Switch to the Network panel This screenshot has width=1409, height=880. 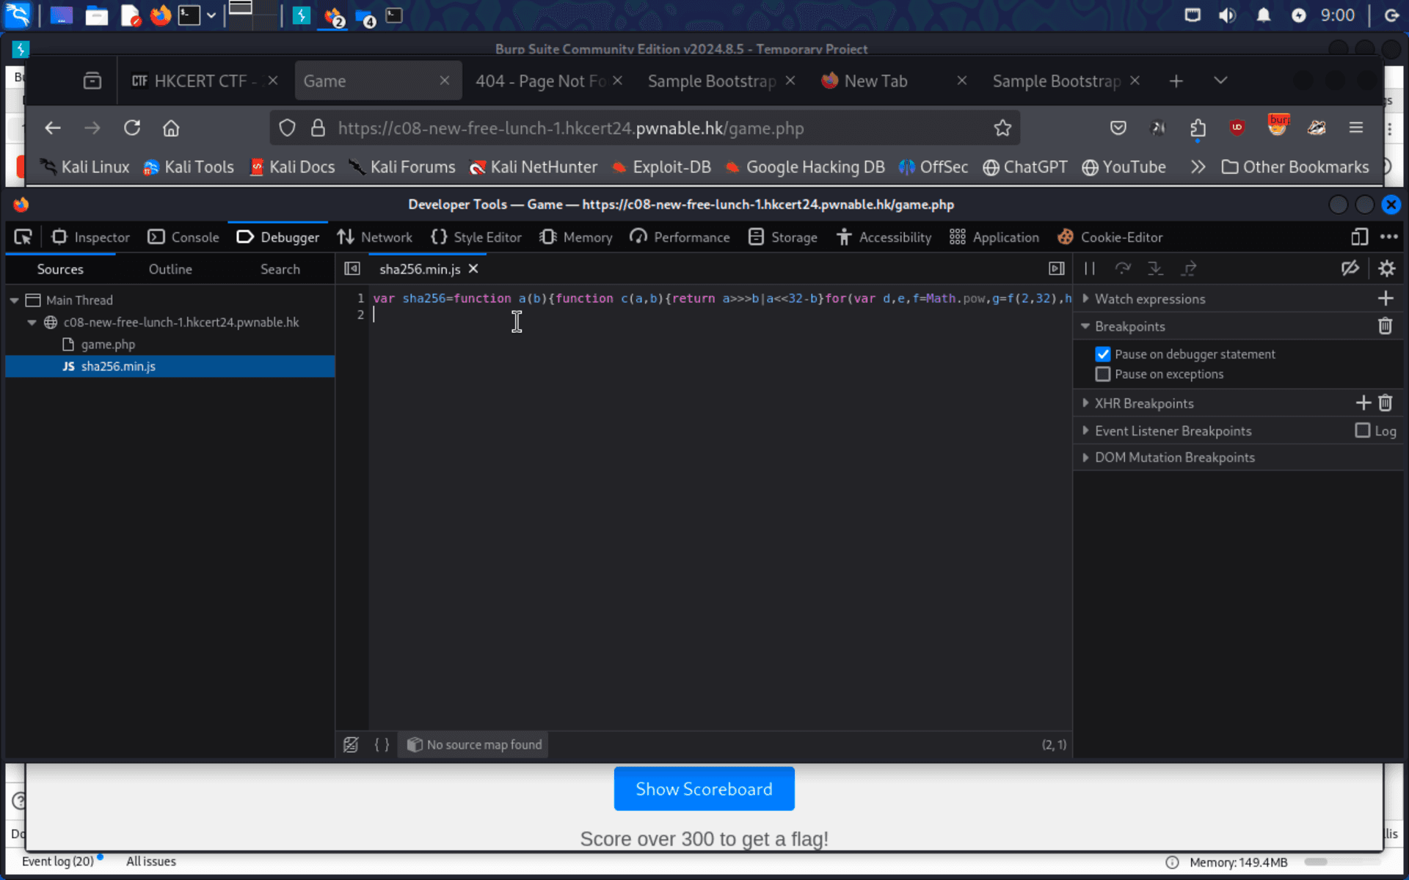(x=375, y=237)
